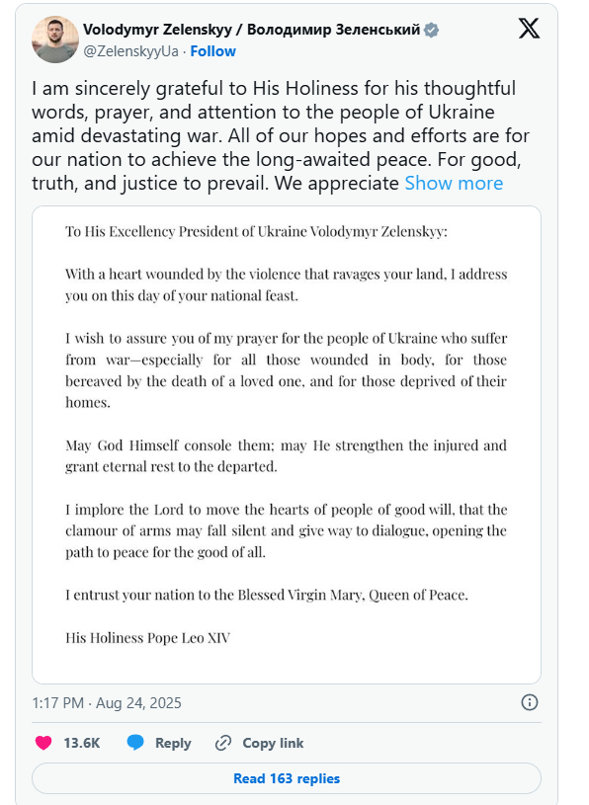Image resolution: width=589 pixels, height=805 pixels.
Task: Expand the tweet with Show more
Action: [x=454, y=184]
